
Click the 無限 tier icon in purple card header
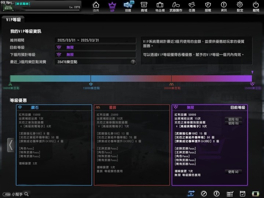coord(176,107)
